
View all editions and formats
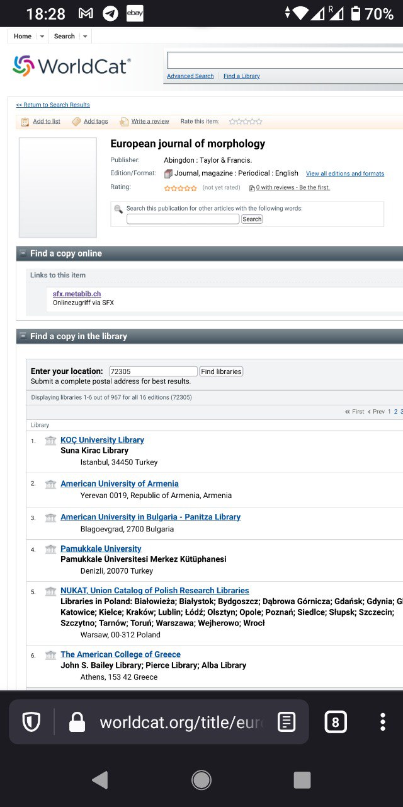pyautogui.click(x=345, y=174)
